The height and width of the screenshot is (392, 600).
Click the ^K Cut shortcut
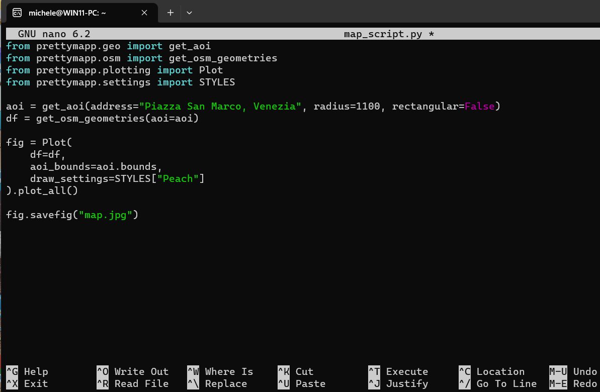point(296,372)
